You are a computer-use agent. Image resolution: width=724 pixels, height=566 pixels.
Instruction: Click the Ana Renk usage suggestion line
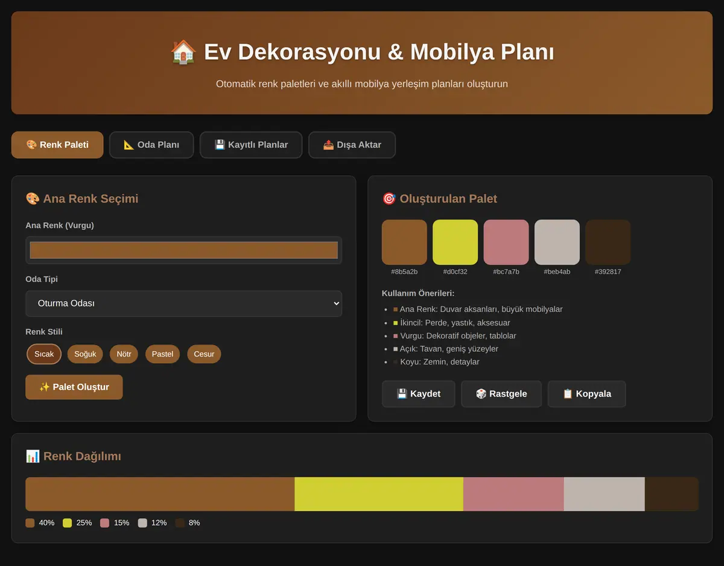(478, 310)
